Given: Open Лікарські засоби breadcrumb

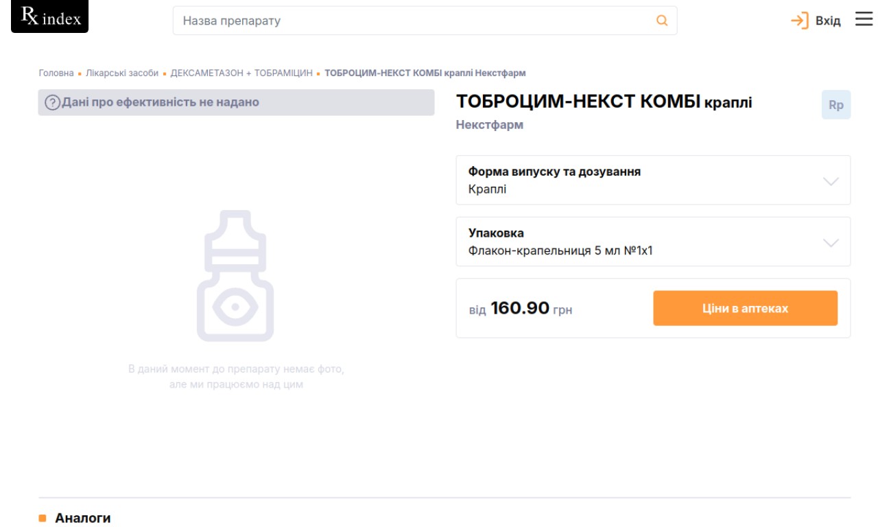Looking at the screenshot, I should point(122,73).
